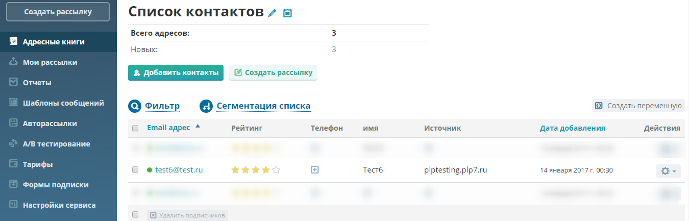Click the Удалить подписчиков button

pyautogui.click(x=187, y=215)
